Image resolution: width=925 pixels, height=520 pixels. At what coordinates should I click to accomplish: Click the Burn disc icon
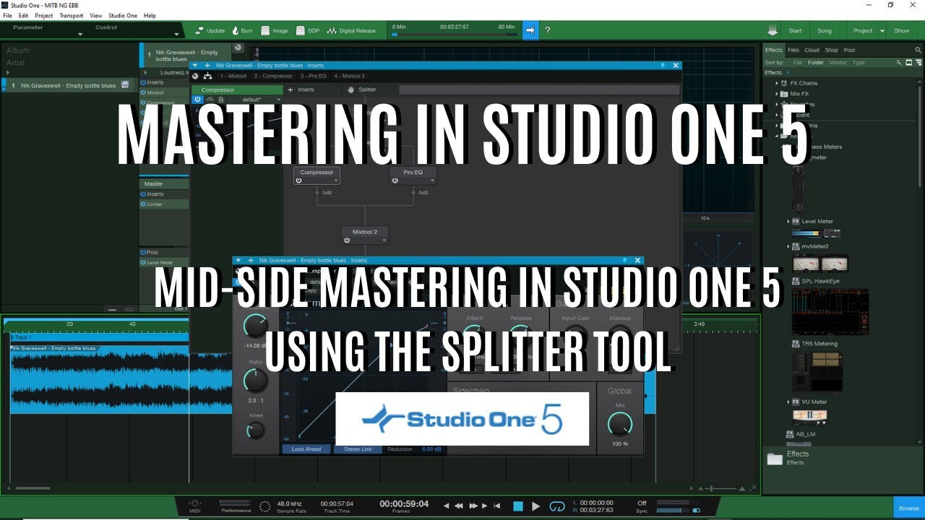(235, 31)
